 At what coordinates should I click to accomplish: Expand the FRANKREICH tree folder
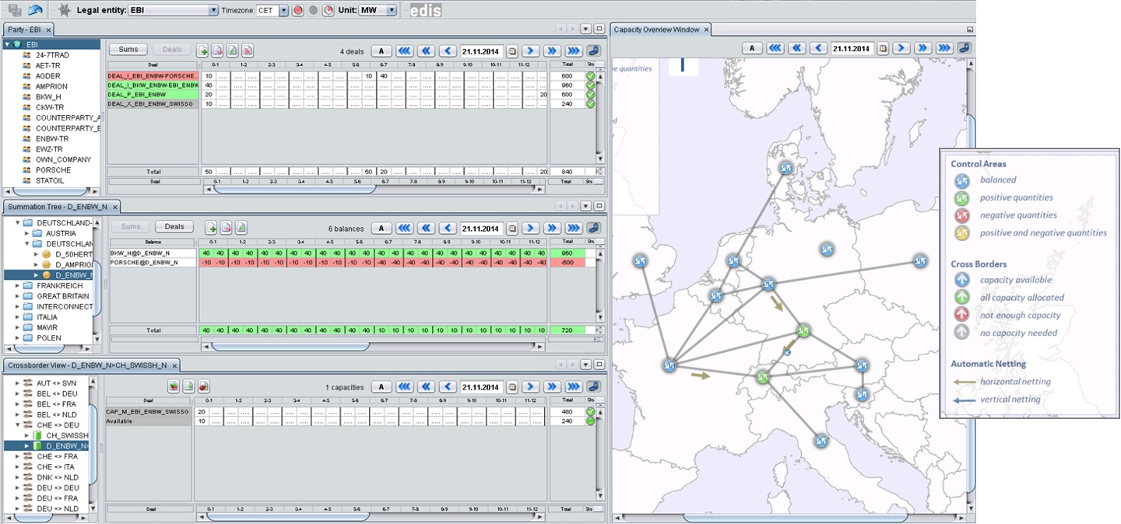tap(18, 286)
